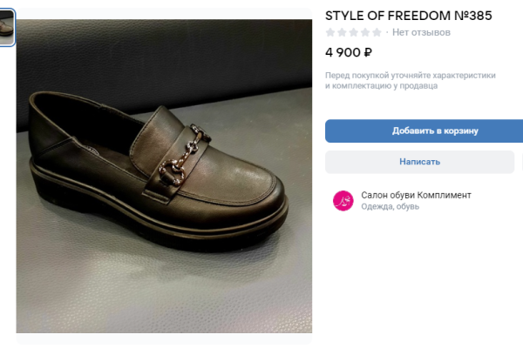Click the Одежда, обувь category label
Image resolution: width=523 pixels, height=348 pixels.
click(391, 207)
